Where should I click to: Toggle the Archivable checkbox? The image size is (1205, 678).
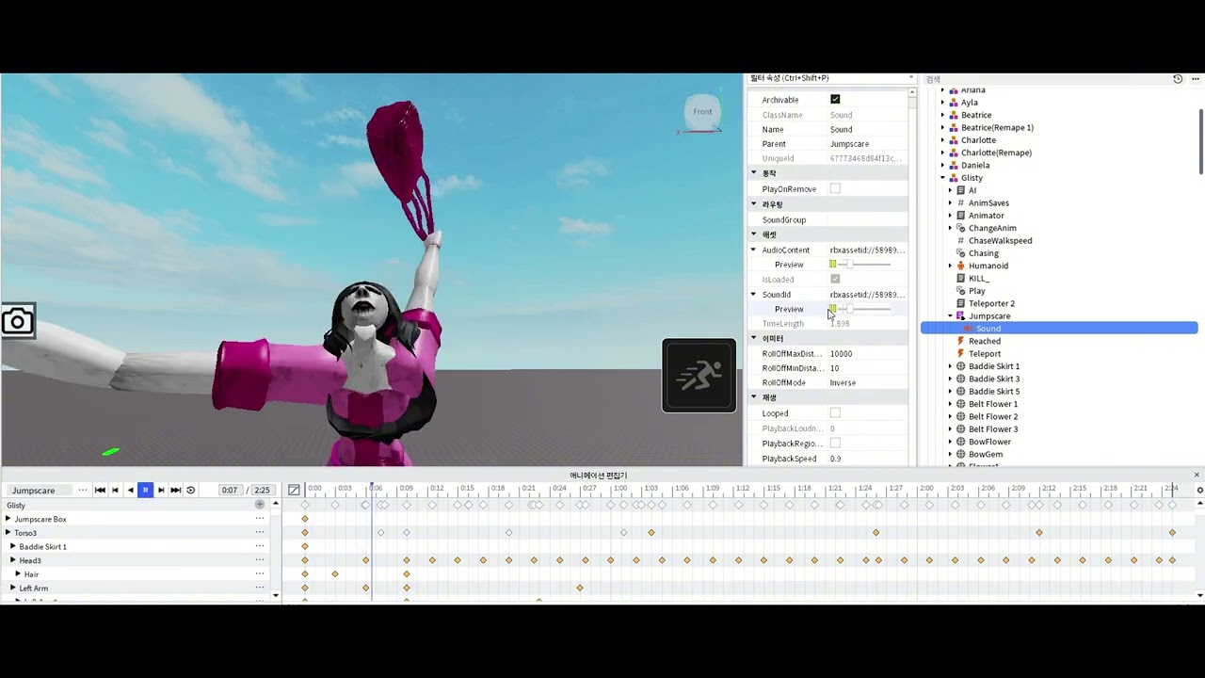tap(835, 99)
